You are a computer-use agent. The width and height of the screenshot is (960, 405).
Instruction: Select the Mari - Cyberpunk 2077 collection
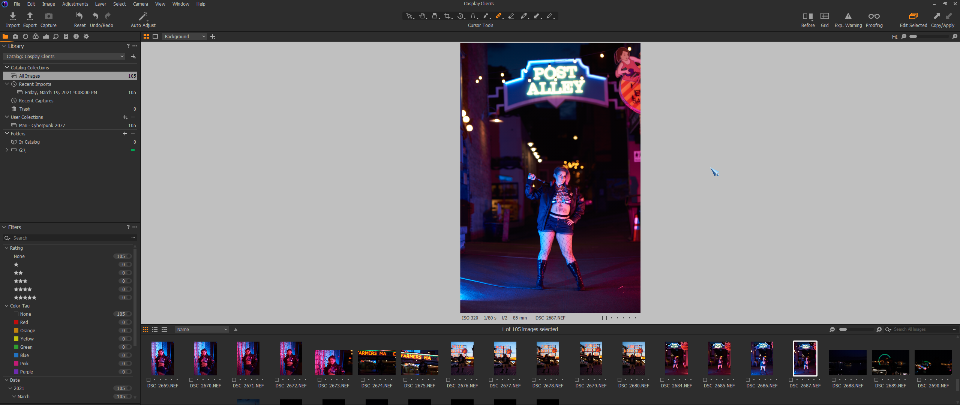point(70,126)
